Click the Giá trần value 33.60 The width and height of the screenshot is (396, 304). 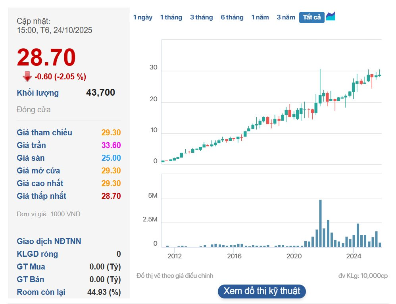111,145
